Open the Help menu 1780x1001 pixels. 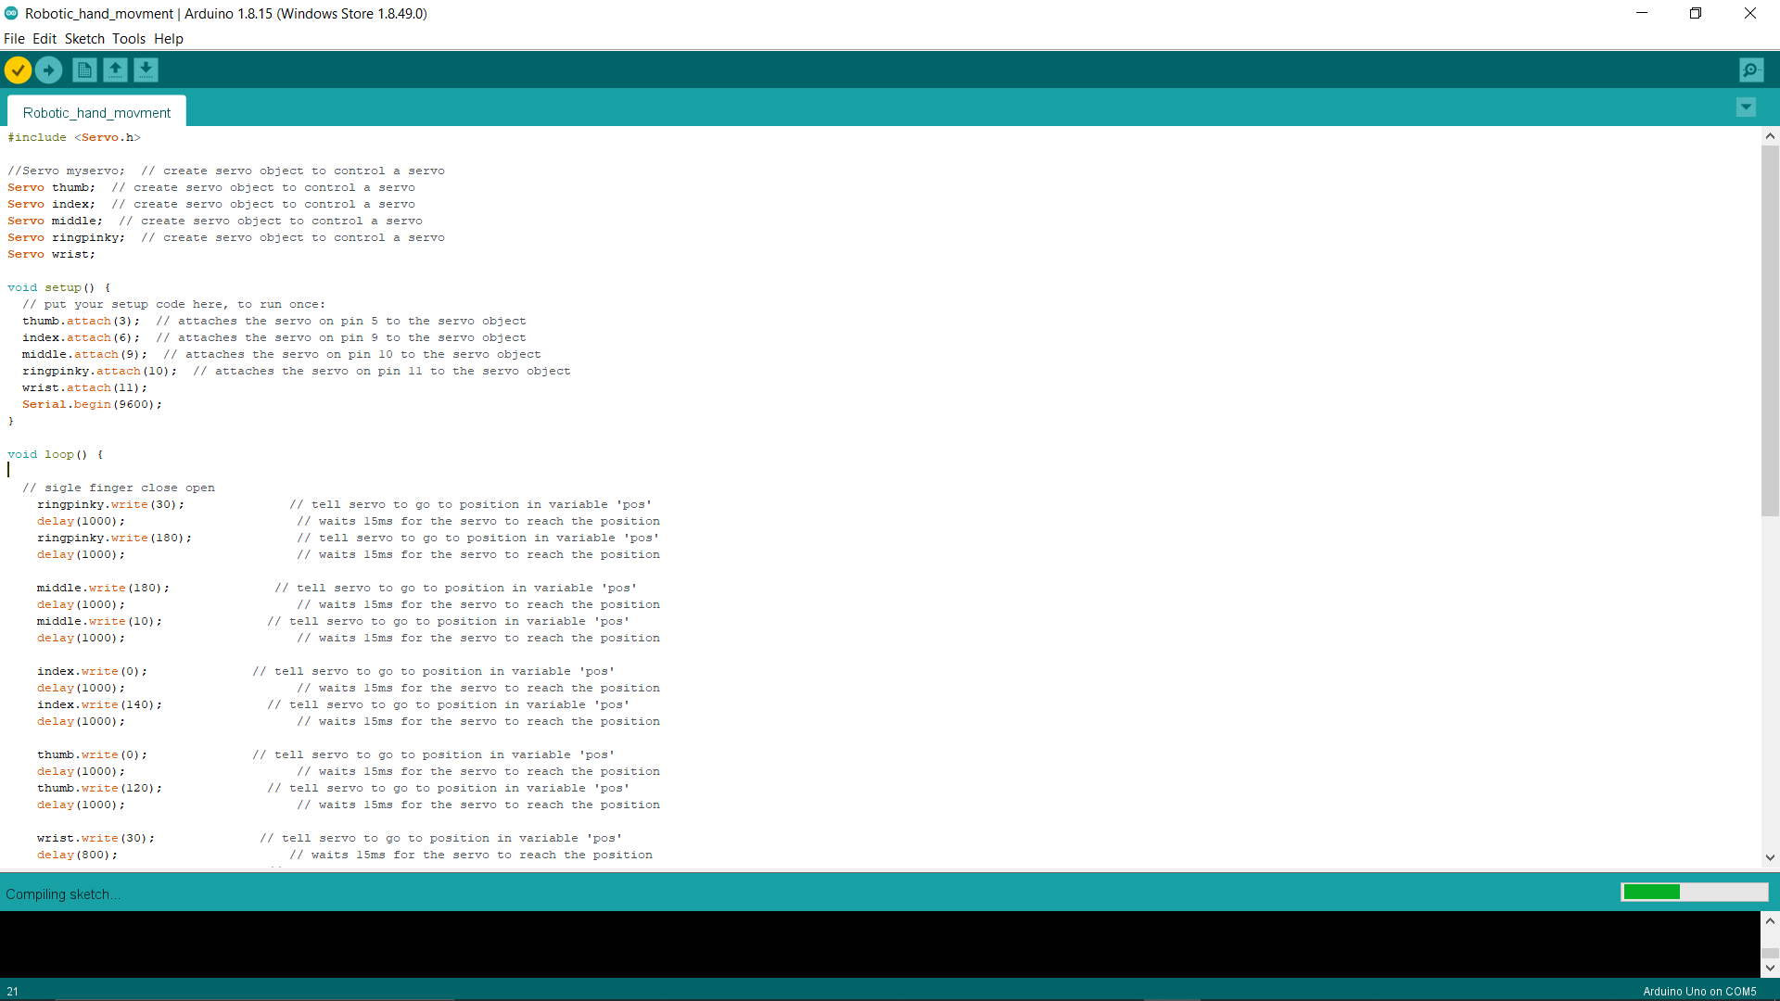point(169,39)
